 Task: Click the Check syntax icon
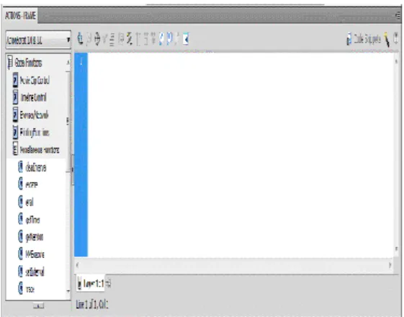click(x=105, y=40)
